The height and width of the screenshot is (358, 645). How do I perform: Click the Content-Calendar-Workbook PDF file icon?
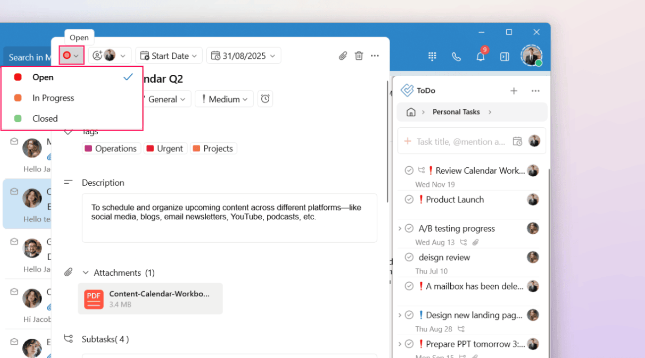click(x=93, y=299)
